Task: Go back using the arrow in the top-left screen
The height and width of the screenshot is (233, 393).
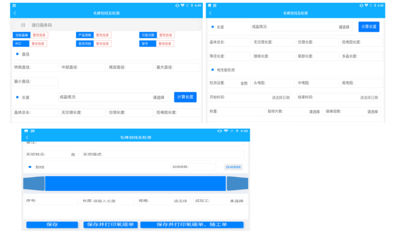Action: click(15, 13)
